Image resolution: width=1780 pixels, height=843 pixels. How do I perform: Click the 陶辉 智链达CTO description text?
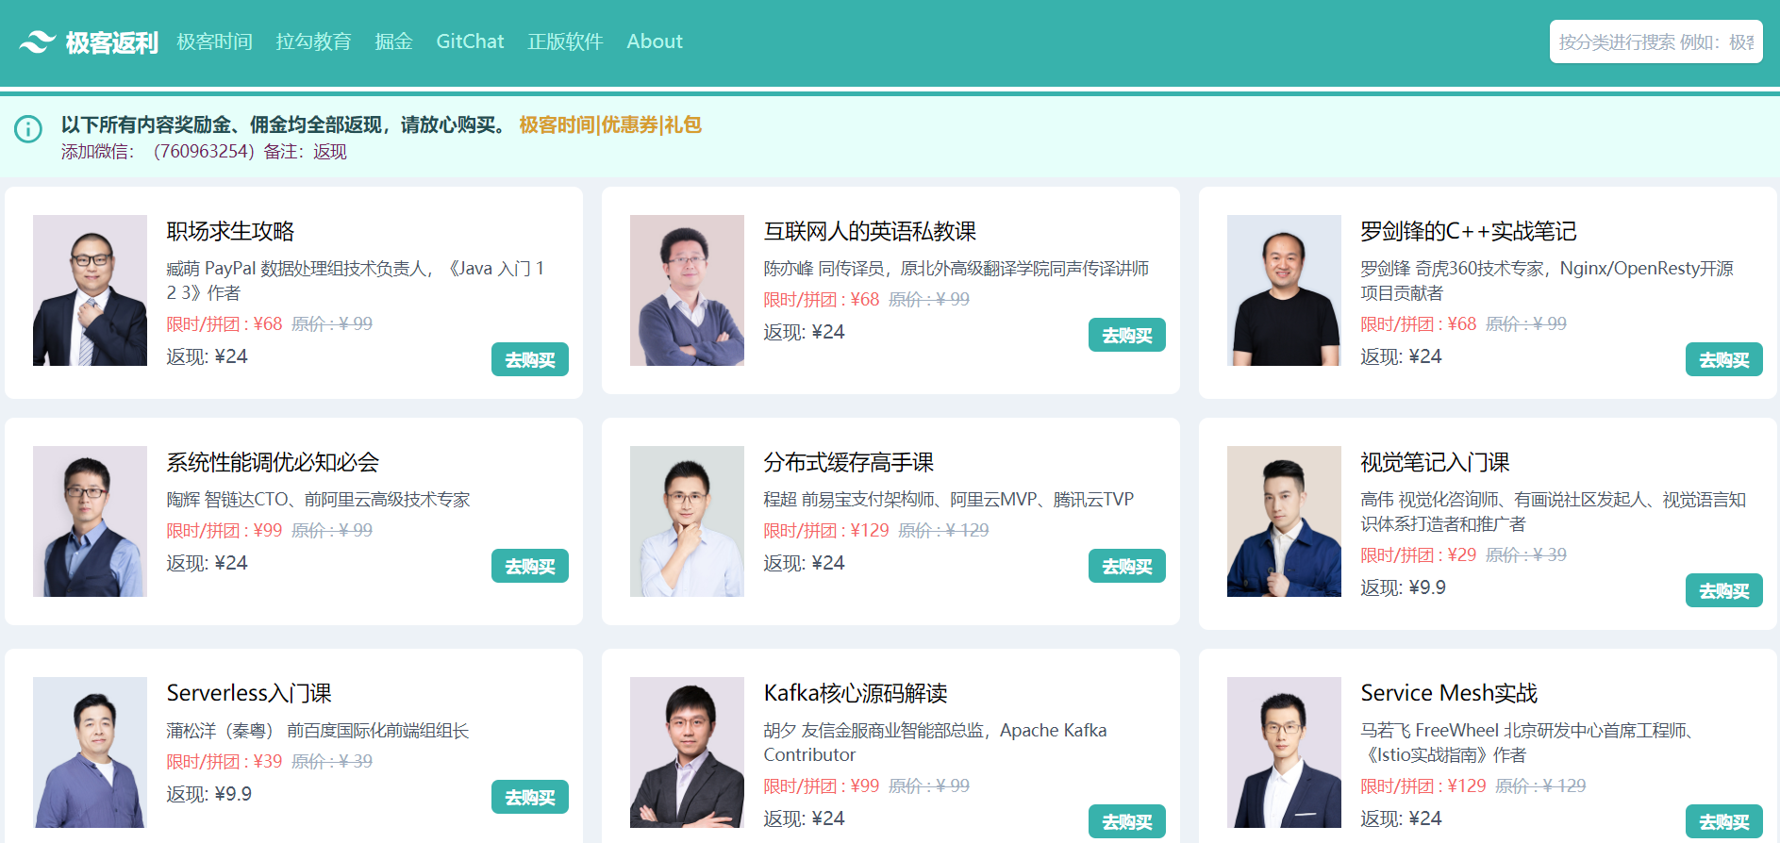318,500
